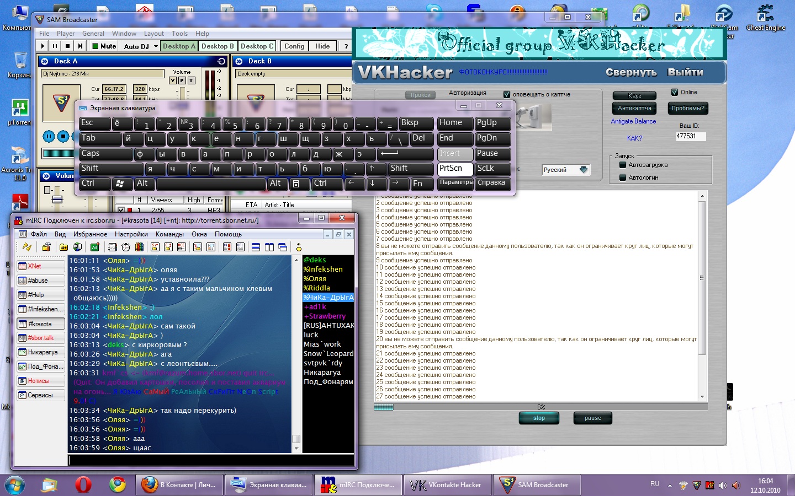Open SAM Broadcaster Tools menu
Image resolution: width=795 pixels, height=496 pixels.
[x=179, y=33]
